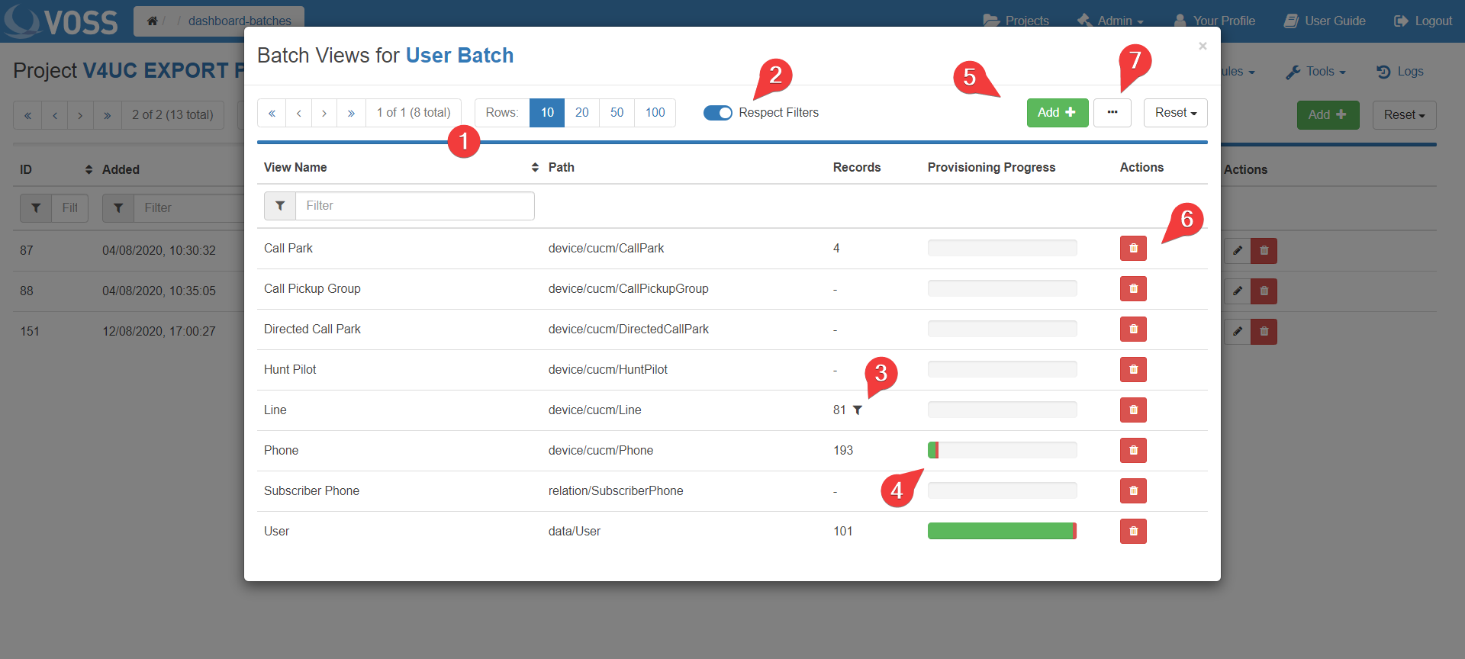Log out of the application
Image resolution: width=1465 pixels, height=659 pixels.
(1423, 21)
